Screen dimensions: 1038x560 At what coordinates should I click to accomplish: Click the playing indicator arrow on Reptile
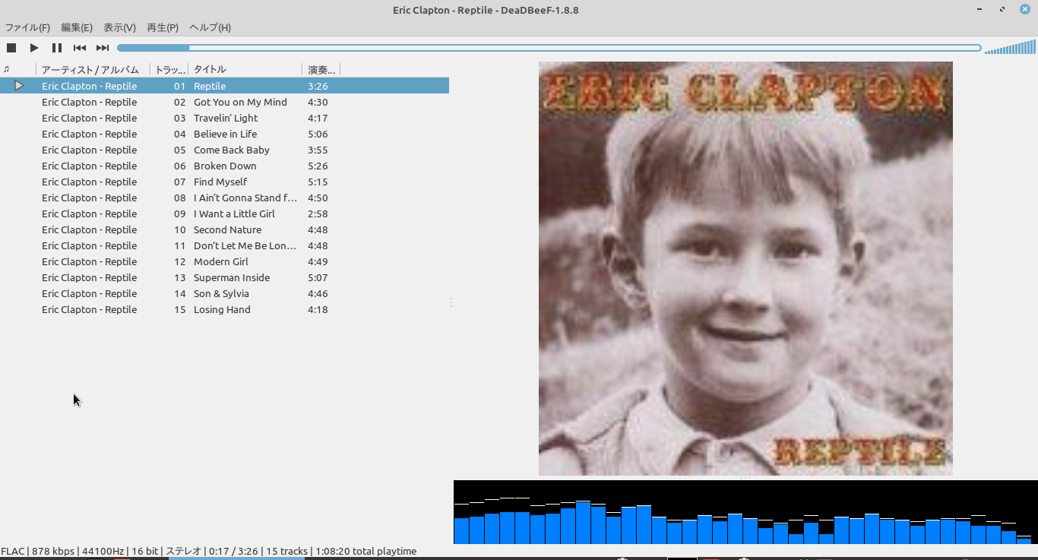[x=20, y=86]
